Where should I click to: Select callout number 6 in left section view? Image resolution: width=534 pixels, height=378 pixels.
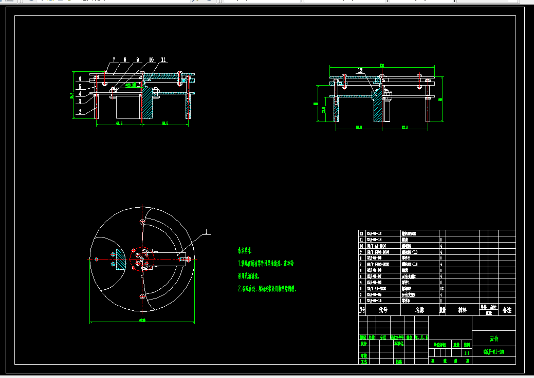pos(80,78)
